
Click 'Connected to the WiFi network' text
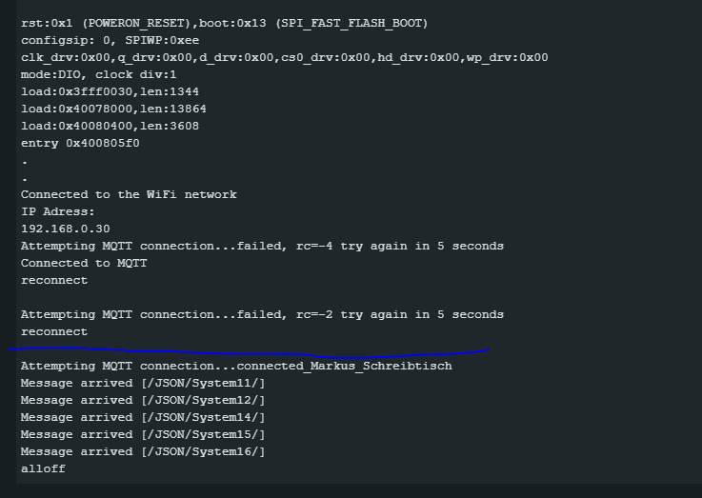pos(129,194)
